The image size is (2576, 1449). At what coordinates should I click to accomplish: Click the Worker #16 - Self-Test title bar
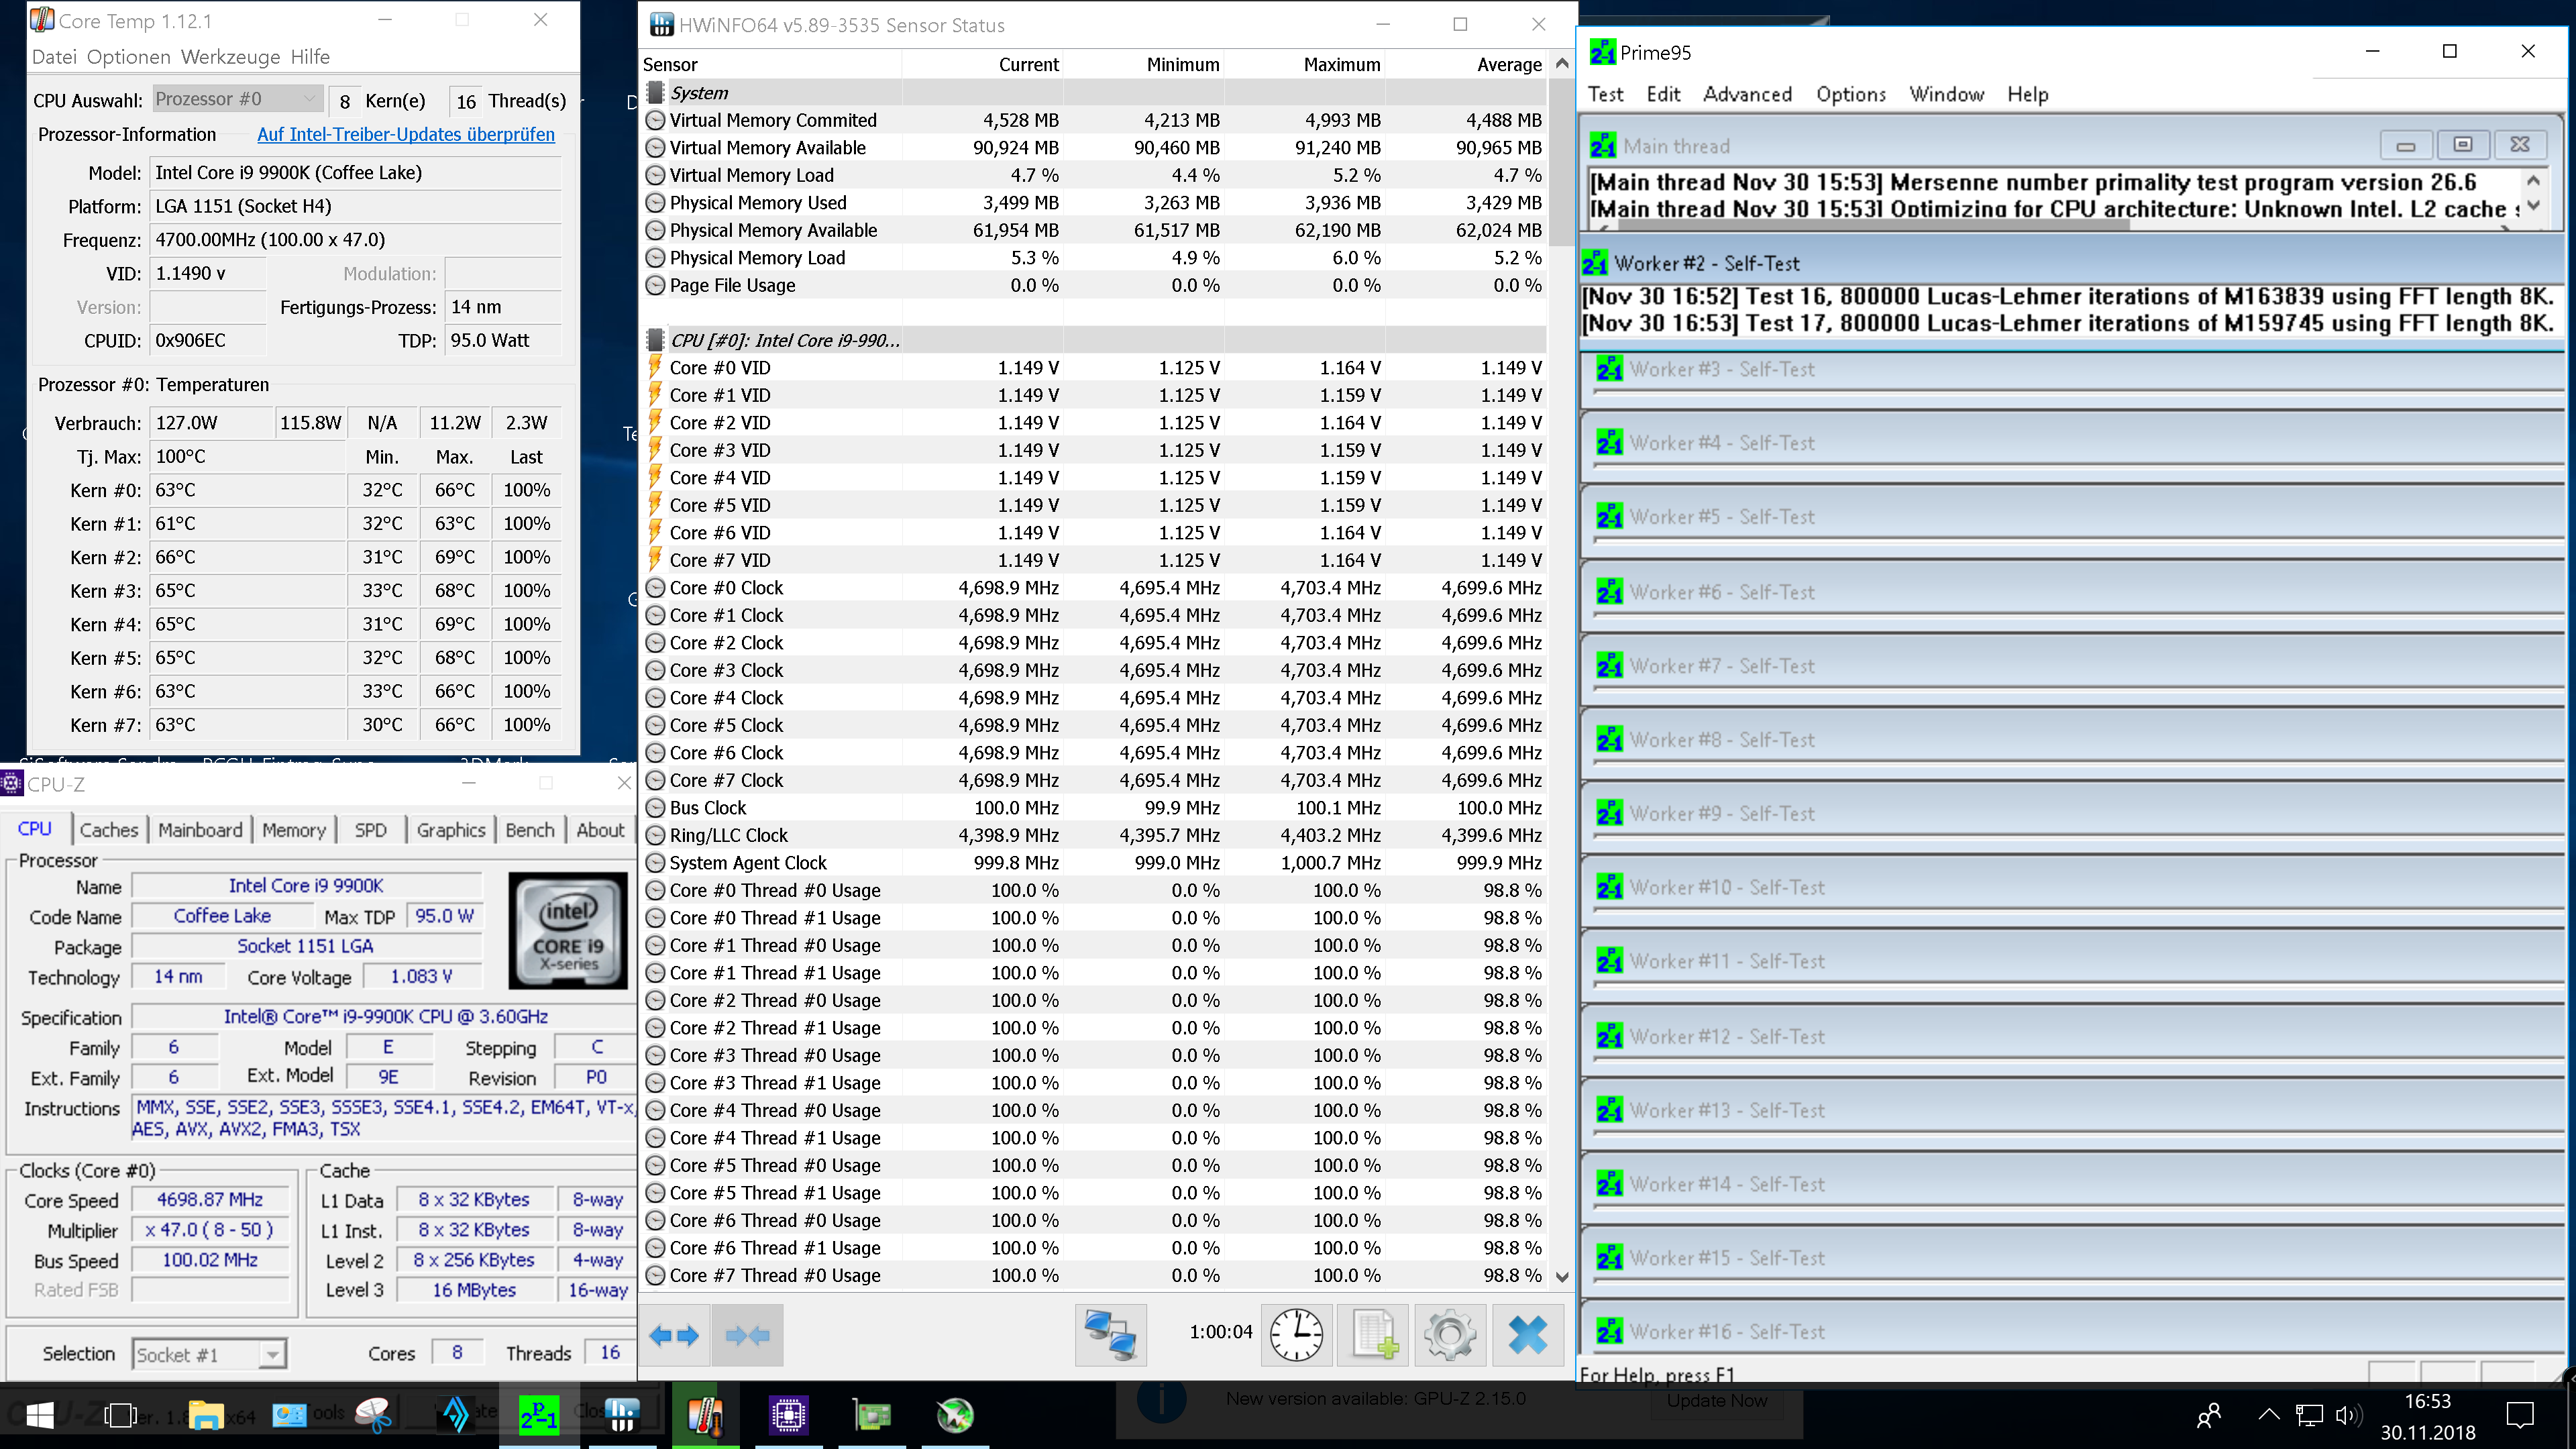(x=2072, y=1331)
